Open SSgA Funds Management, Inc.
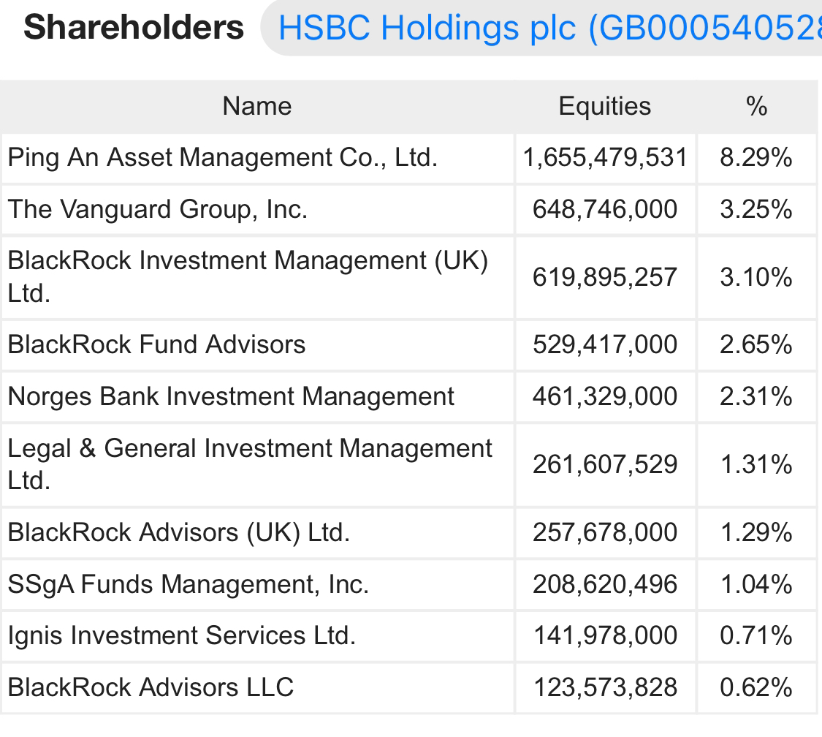Image resolution: width=822 pixels, height=737 pixels. (189, 584)
